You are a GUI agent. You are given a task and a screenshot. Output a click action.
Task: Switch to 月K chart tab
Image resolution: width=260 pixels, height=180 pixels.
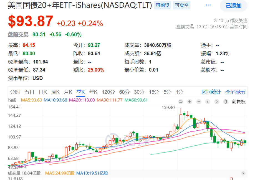[x=68, y=92]
